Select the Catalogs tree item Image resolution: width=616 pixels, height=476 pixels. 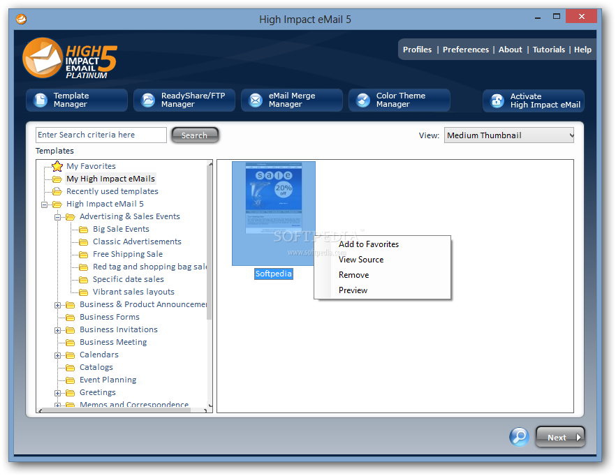tap(96, 367)
